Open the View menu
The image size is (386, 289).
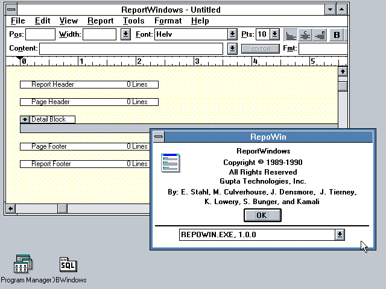click(68, 21)
